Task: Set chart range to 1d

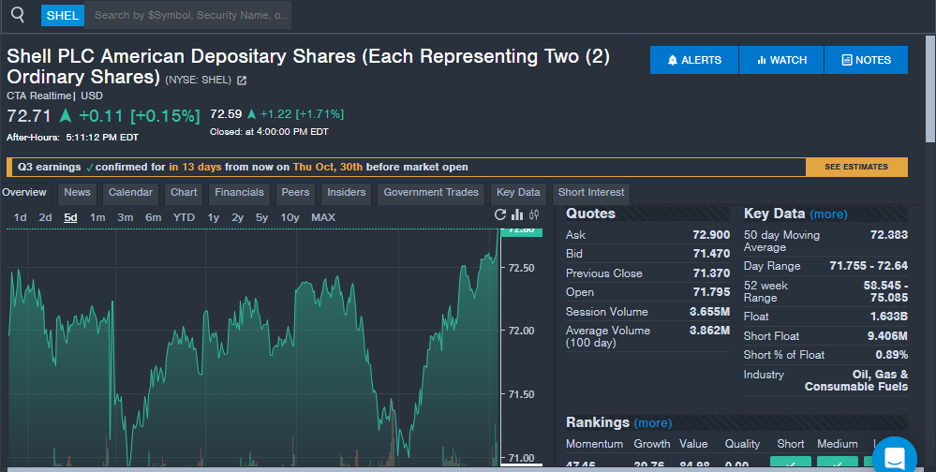Action: [x=20, y=217]
